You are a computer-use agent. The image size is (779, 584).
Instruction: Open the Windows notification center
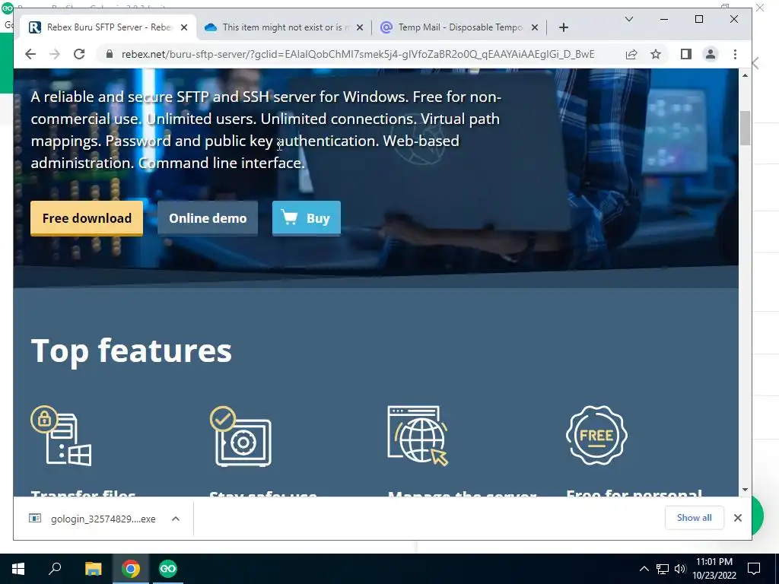click(754, 569)
